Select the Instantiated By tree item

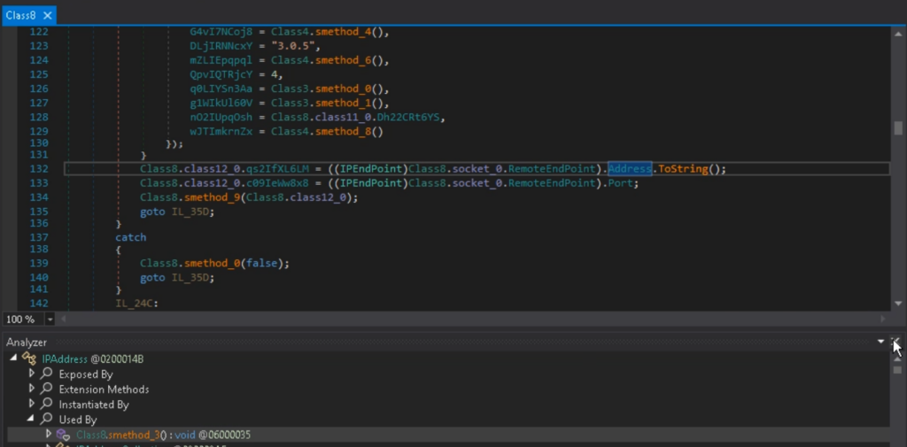coord(93,405)
